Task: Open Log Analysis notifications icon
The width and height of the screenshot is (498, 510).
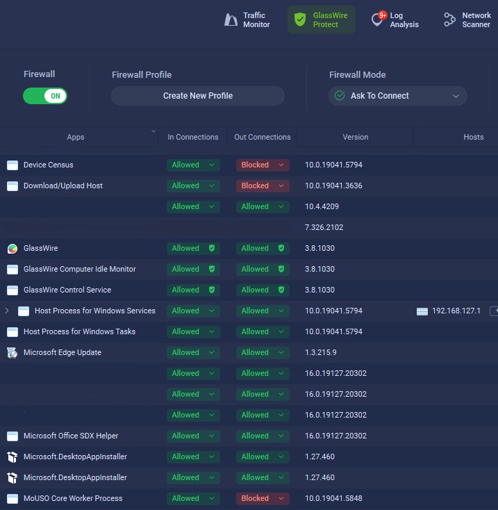Action: click(x=378, y=19)
